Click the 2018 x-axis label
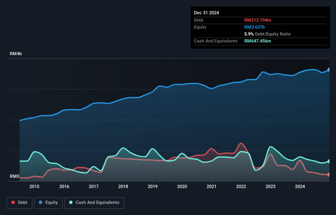 [x=123, y=186]
